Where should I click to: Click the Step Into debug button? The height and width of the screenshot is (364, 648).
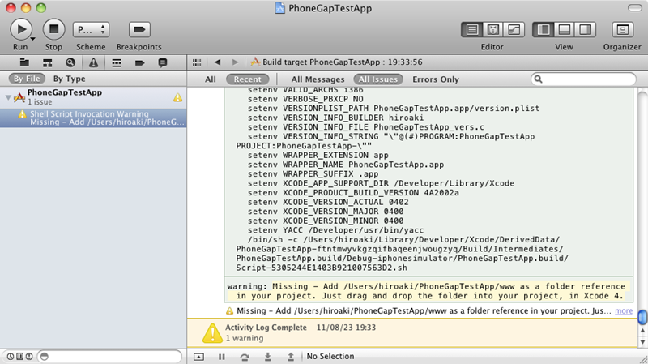coord(268,357)
